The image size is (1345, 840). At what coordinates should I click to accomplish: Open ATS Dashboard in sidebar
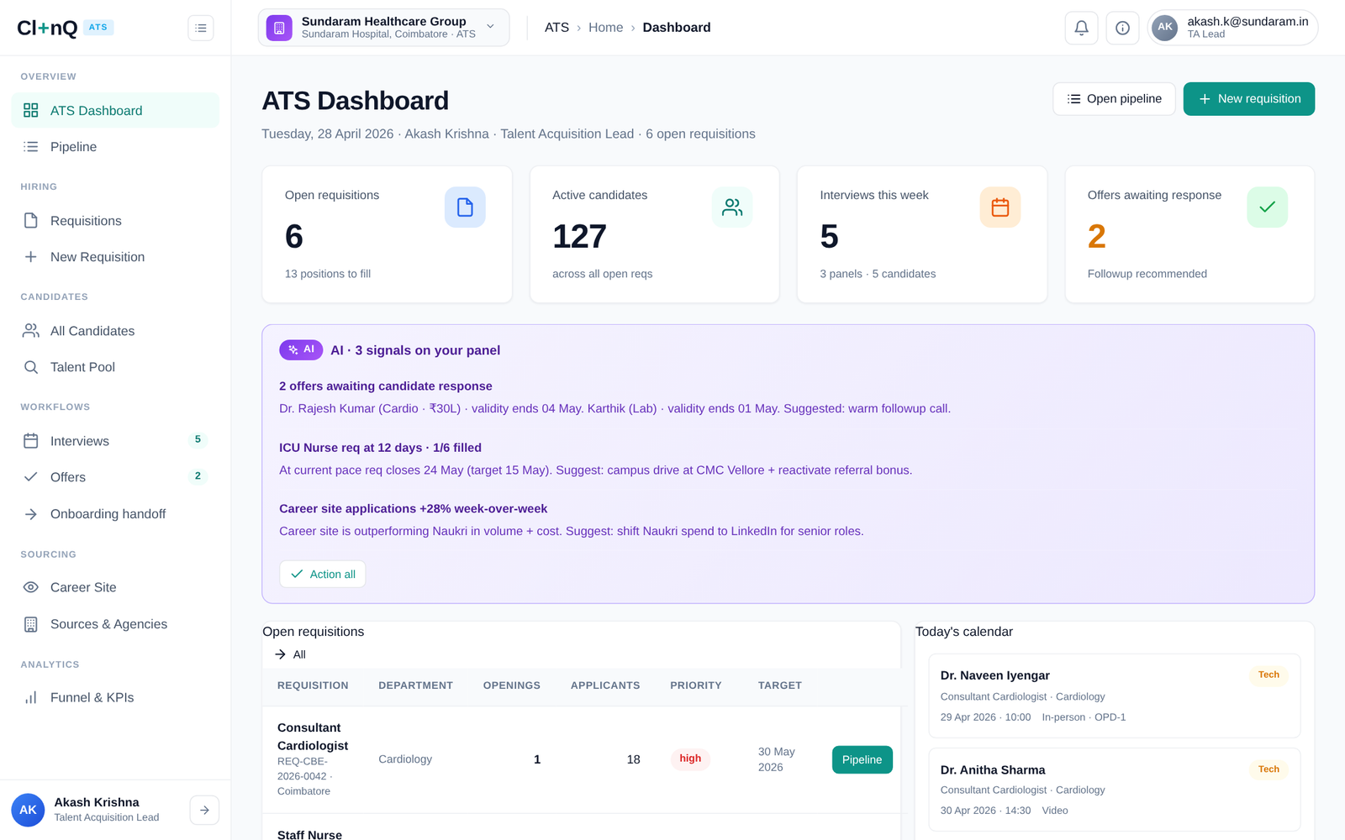pos(115,110)
